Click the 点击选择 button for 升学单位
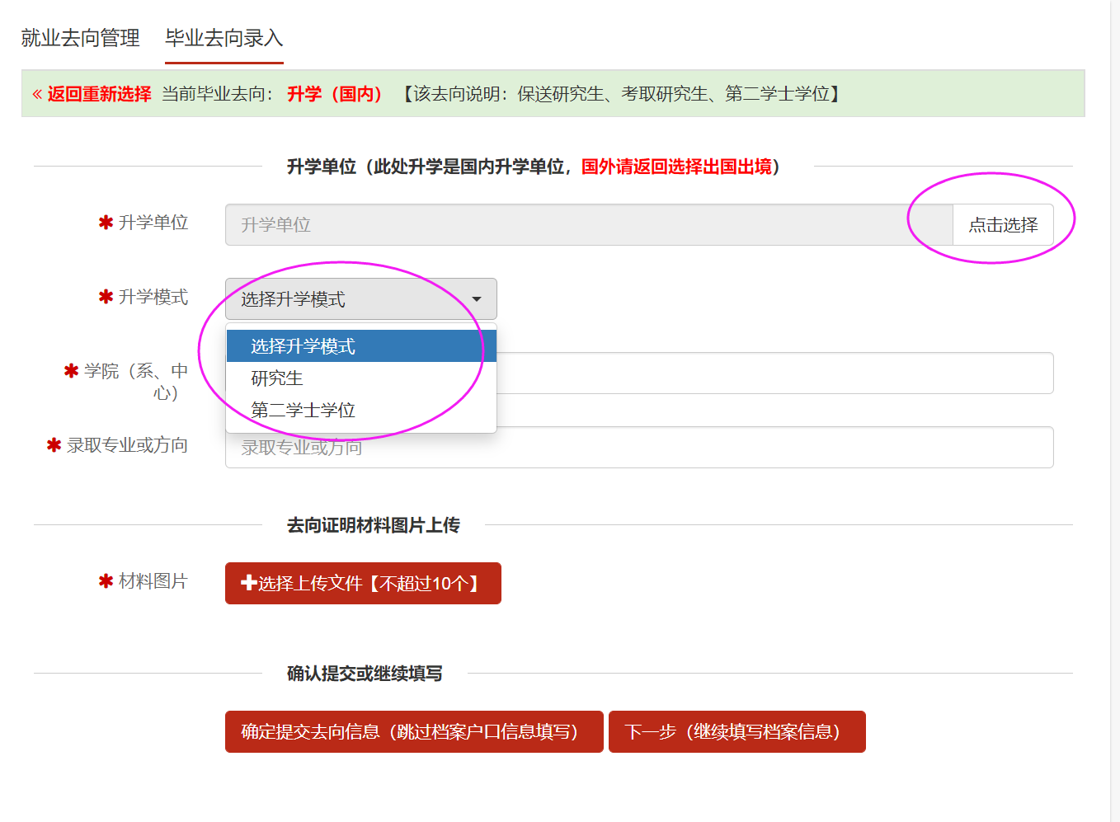This screenshot has width=1120, height=822. pos(1003,224)
